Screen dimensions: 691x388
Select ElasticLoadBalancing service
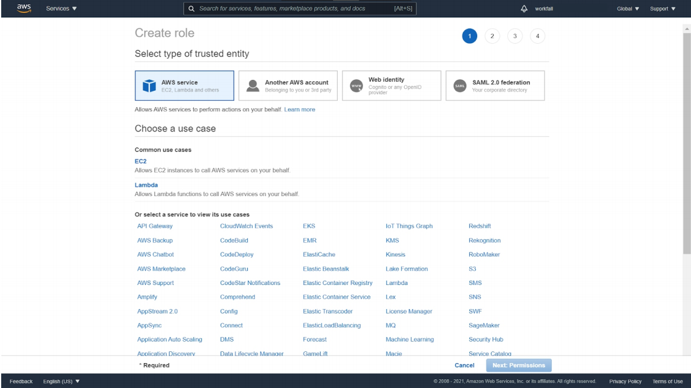(x=332, y=325)
